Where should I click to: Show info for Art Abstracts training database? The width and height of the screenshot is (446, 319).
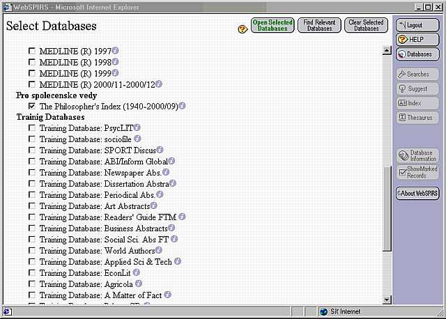coord(153,205)
